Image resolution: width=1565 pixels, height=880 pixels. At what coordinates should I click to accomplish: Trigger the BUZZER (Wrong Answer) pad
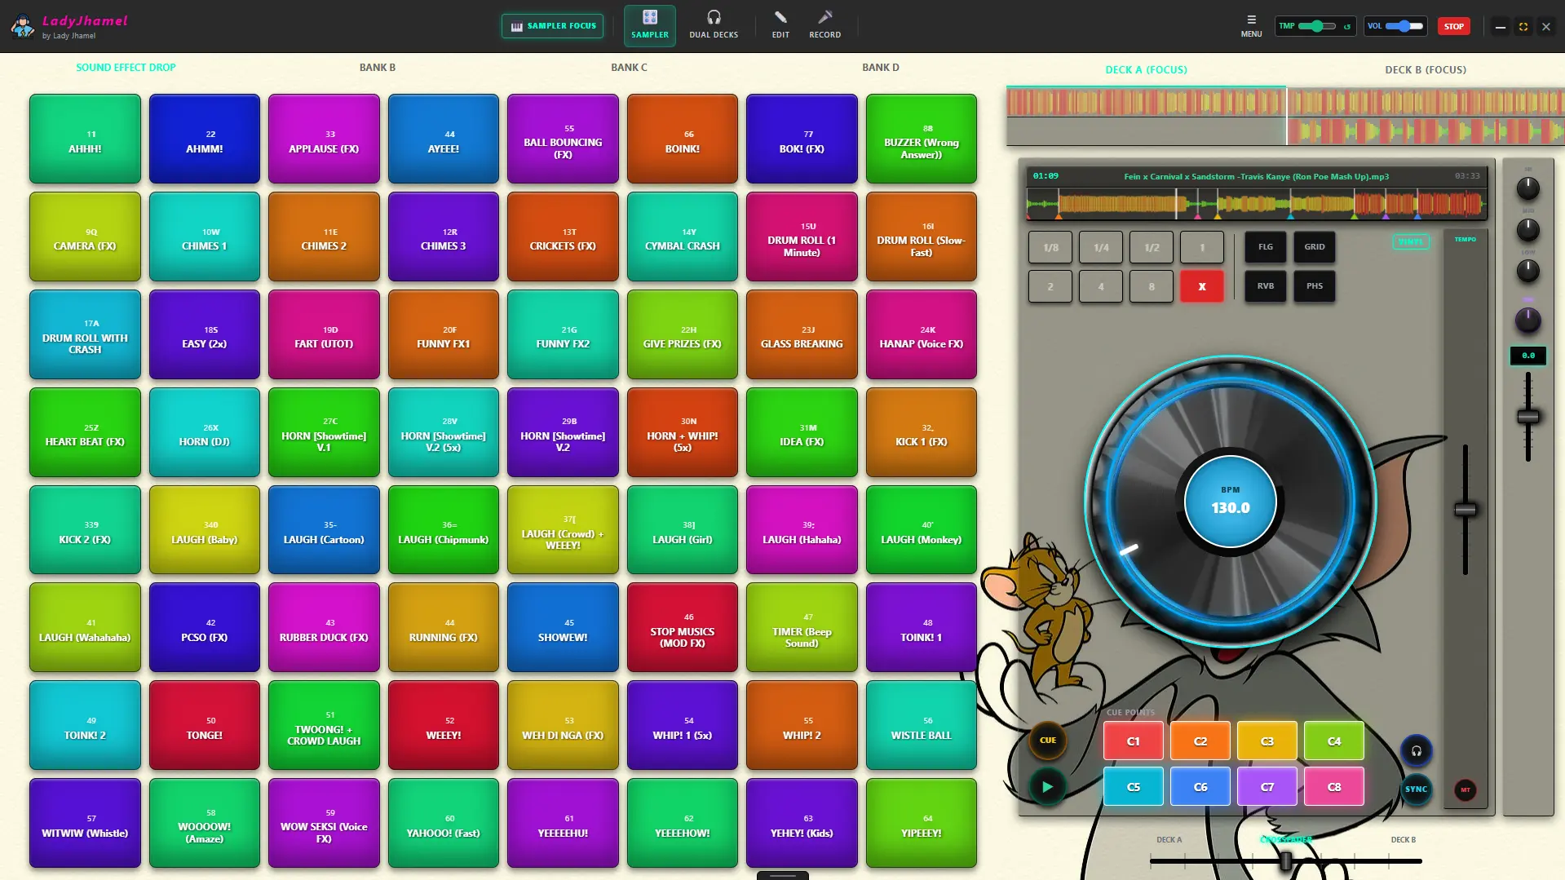[921, 139]
